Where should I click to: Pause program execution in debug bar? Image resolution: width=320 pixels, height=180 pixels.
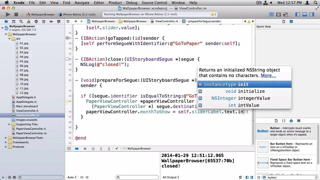point(85,148)
